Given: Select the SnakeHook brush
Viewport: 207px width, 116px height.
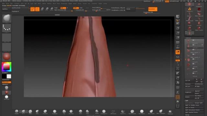Looking at the screenshot, I should pyautogui.click(x=170, y=112).
